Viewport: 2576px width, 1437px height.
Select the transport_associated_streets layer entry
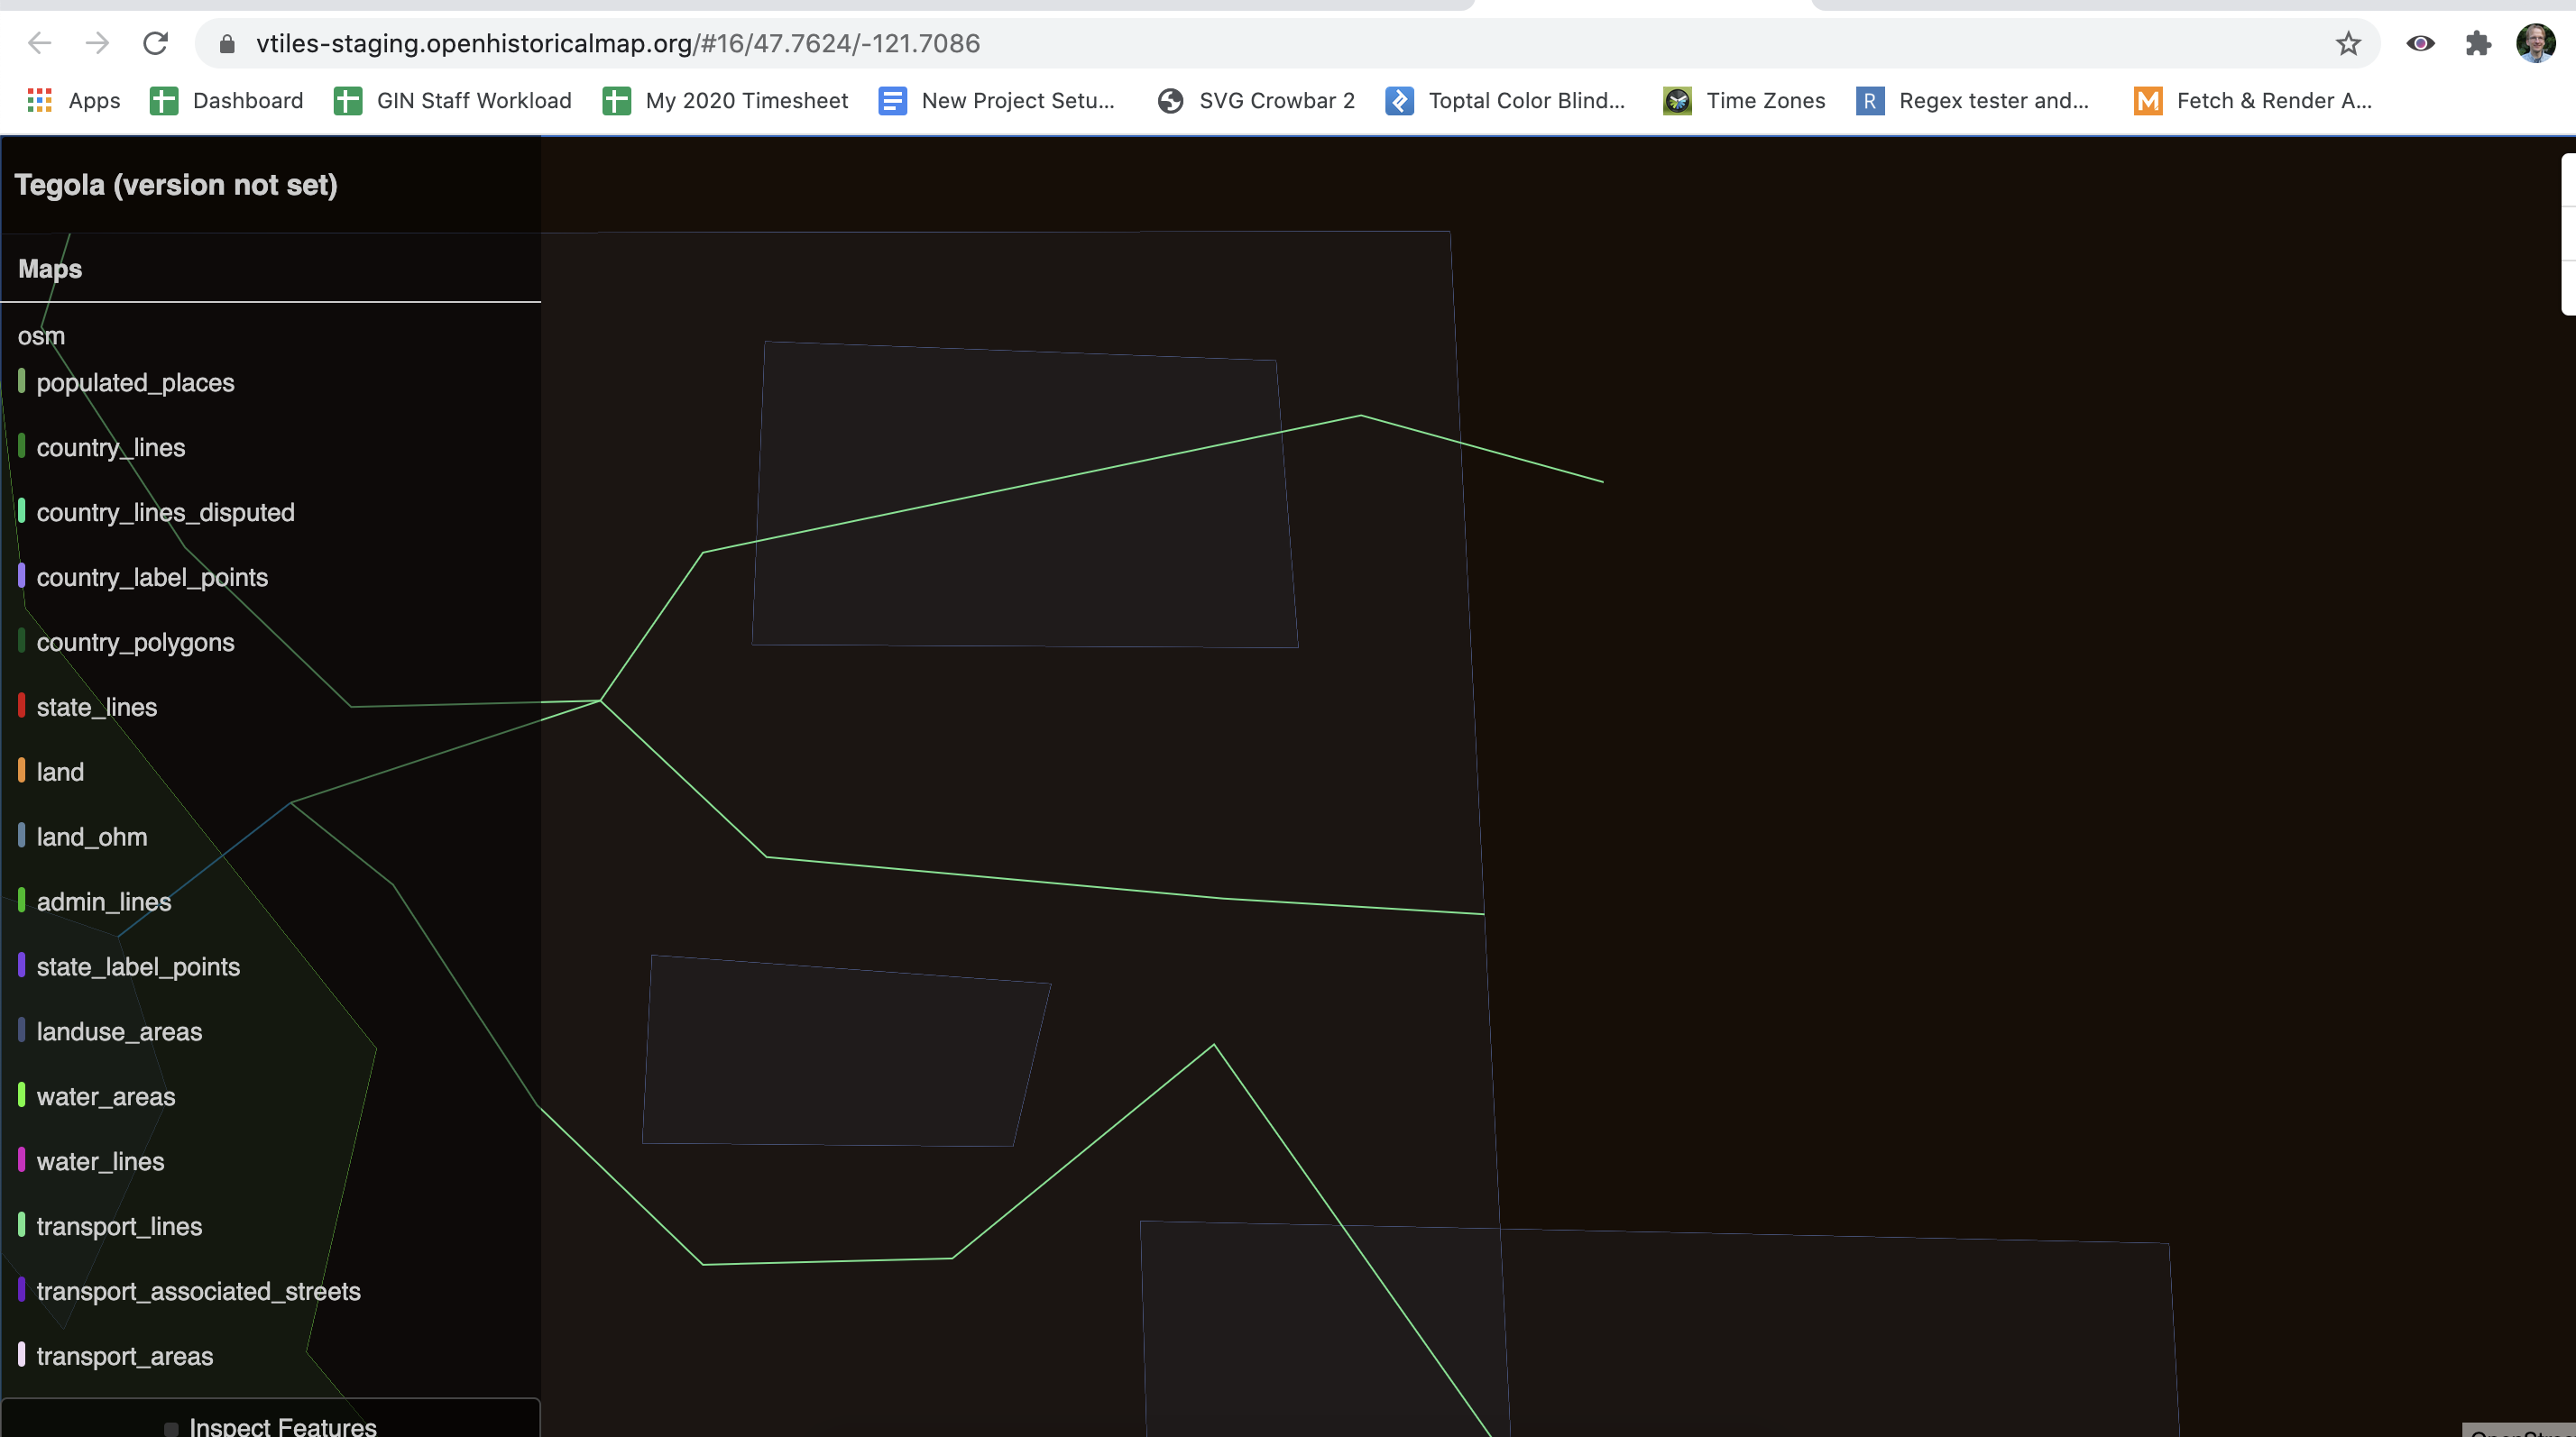[190, 1292]
